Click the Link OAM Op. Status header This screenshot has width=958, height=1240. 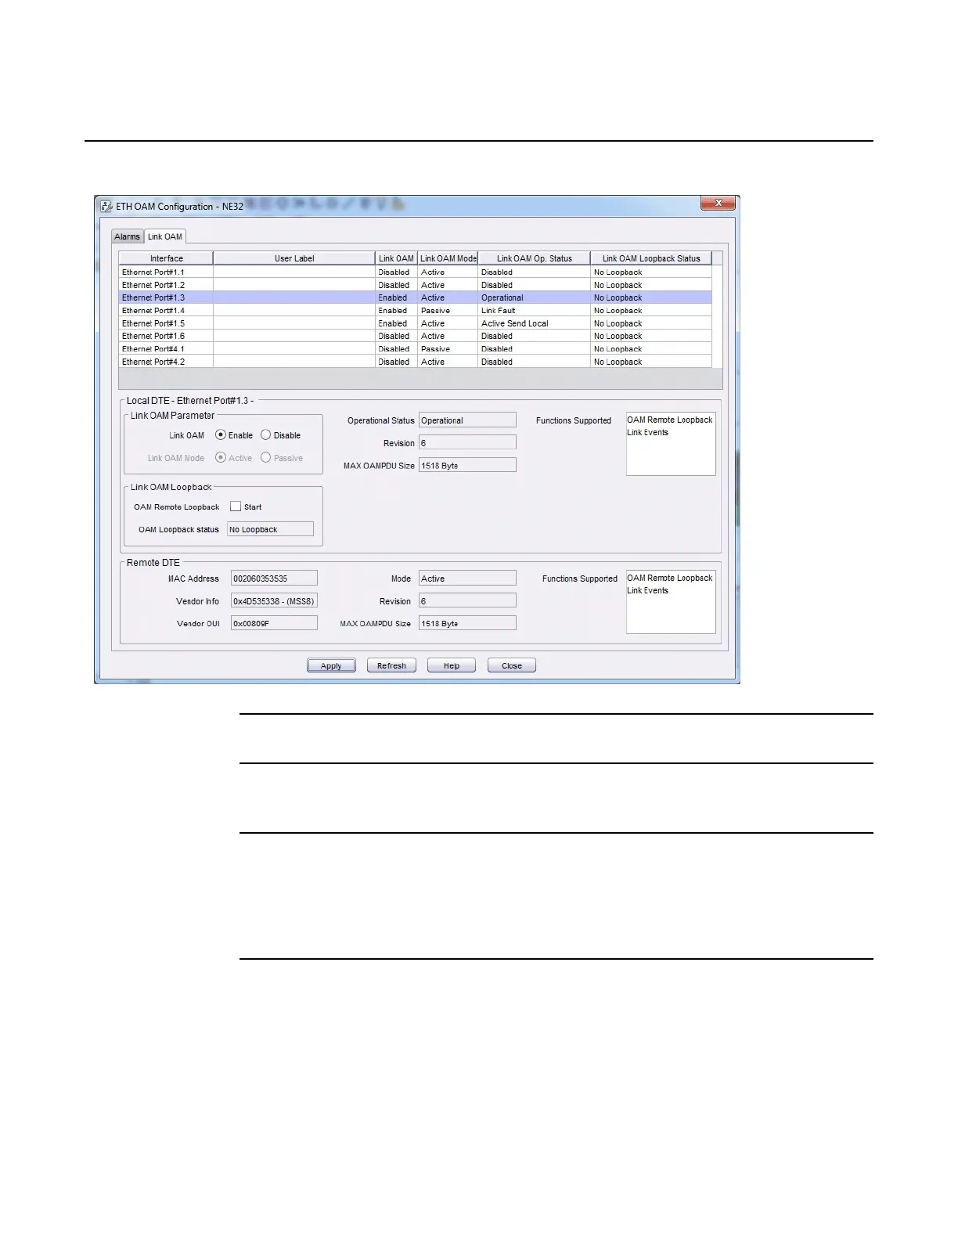click(x=534, y=258)
